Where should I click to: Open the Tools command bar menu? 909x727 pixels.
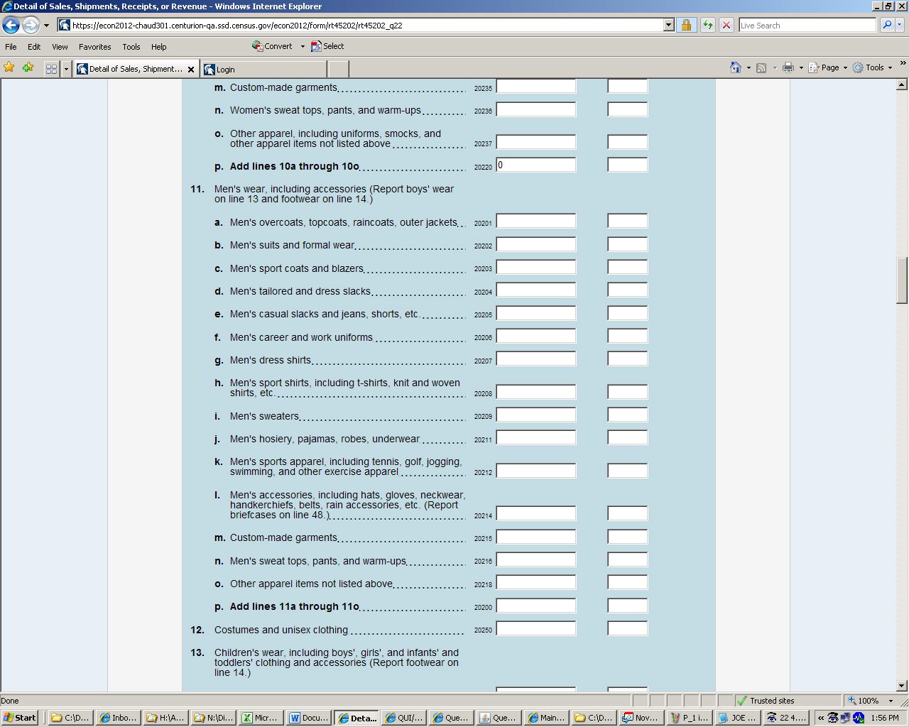[x=873, y=67]
